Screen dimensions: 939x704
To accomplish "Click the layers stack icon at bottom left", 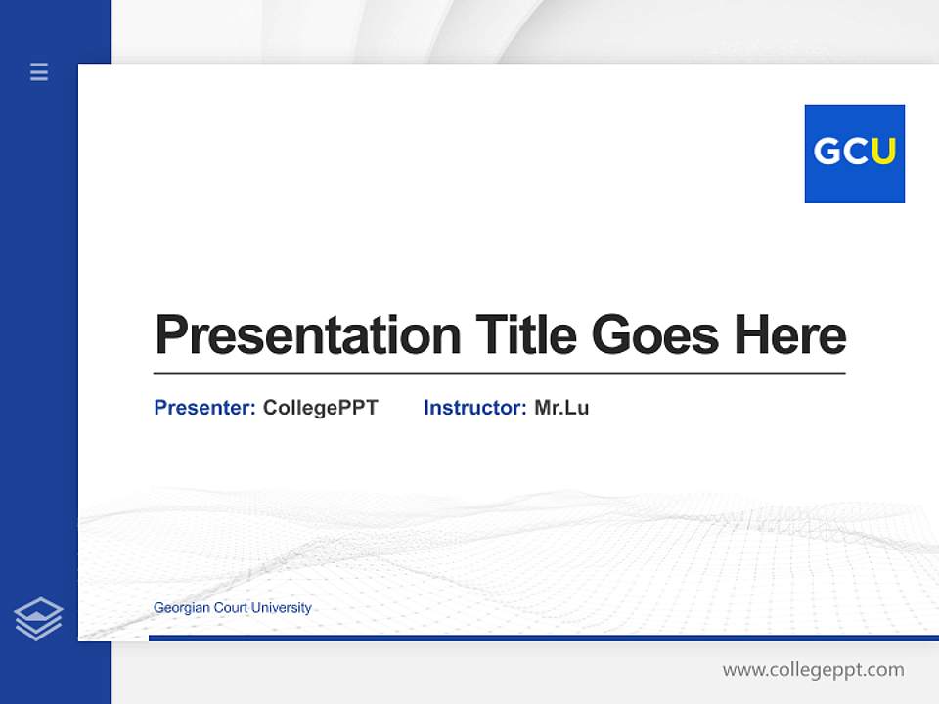I will (x=39, y=616).
